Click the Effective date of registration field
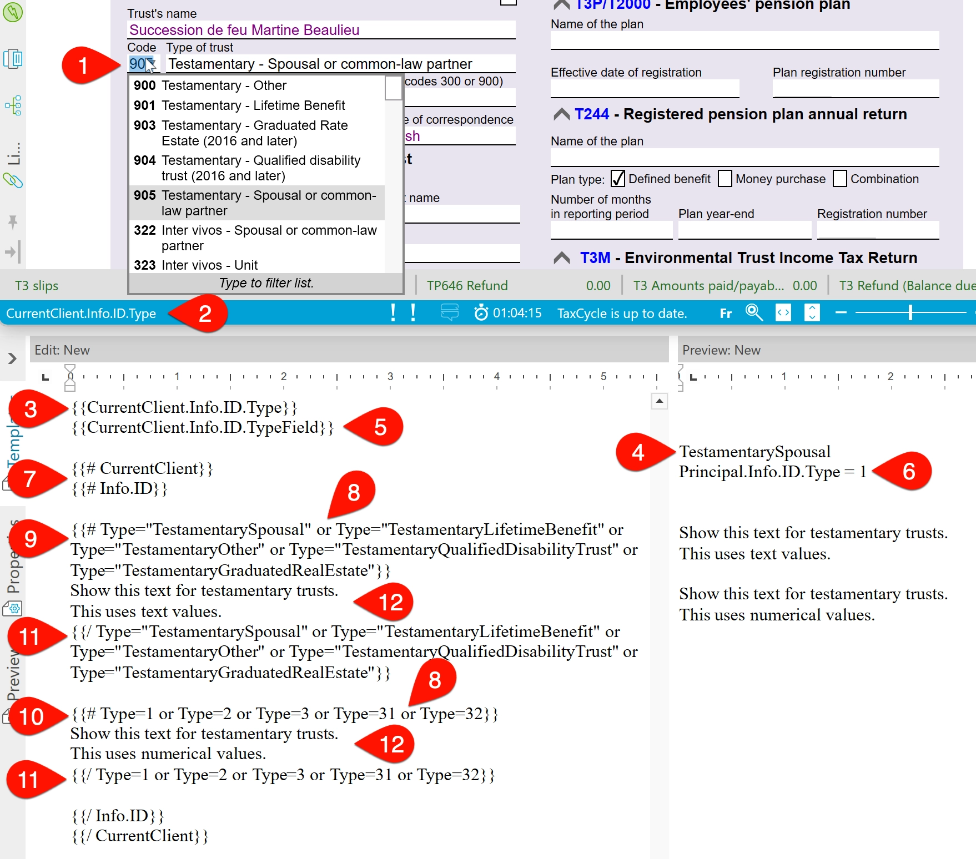This screenshot has width=976, height=859. click(x=645, y=89)
